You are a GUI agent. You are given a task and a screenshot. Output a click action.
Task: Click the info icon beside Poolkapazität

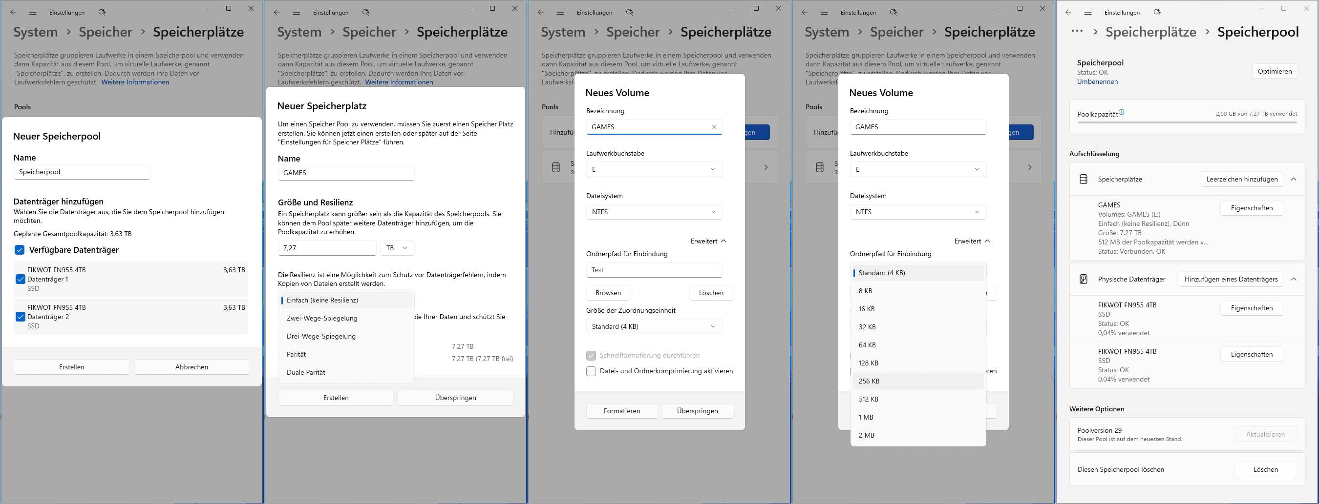coord(1121,112)
